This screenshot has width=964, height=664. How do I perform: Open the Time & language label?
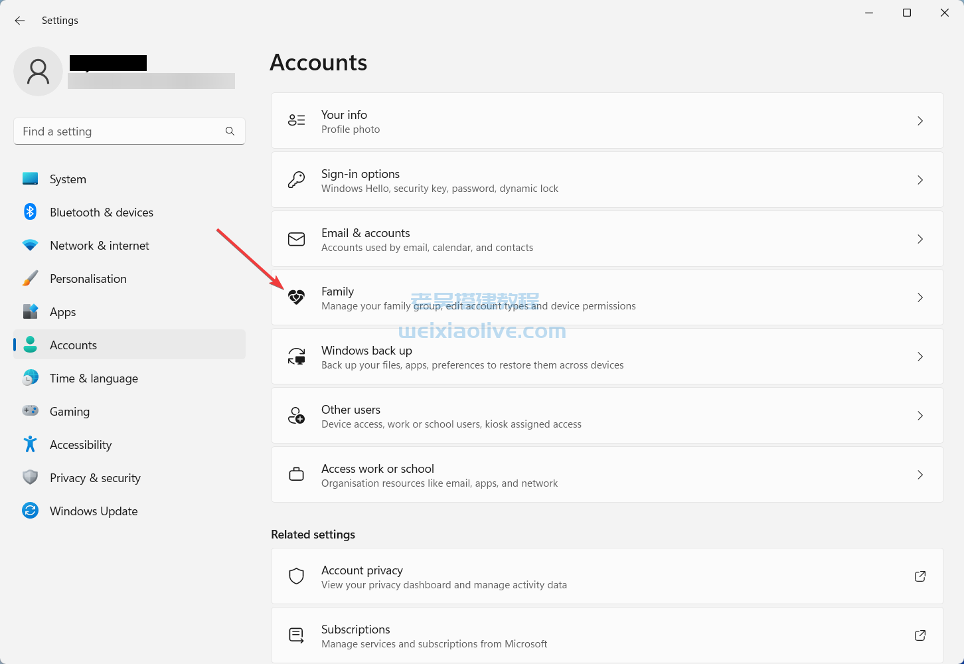point(94,378)
